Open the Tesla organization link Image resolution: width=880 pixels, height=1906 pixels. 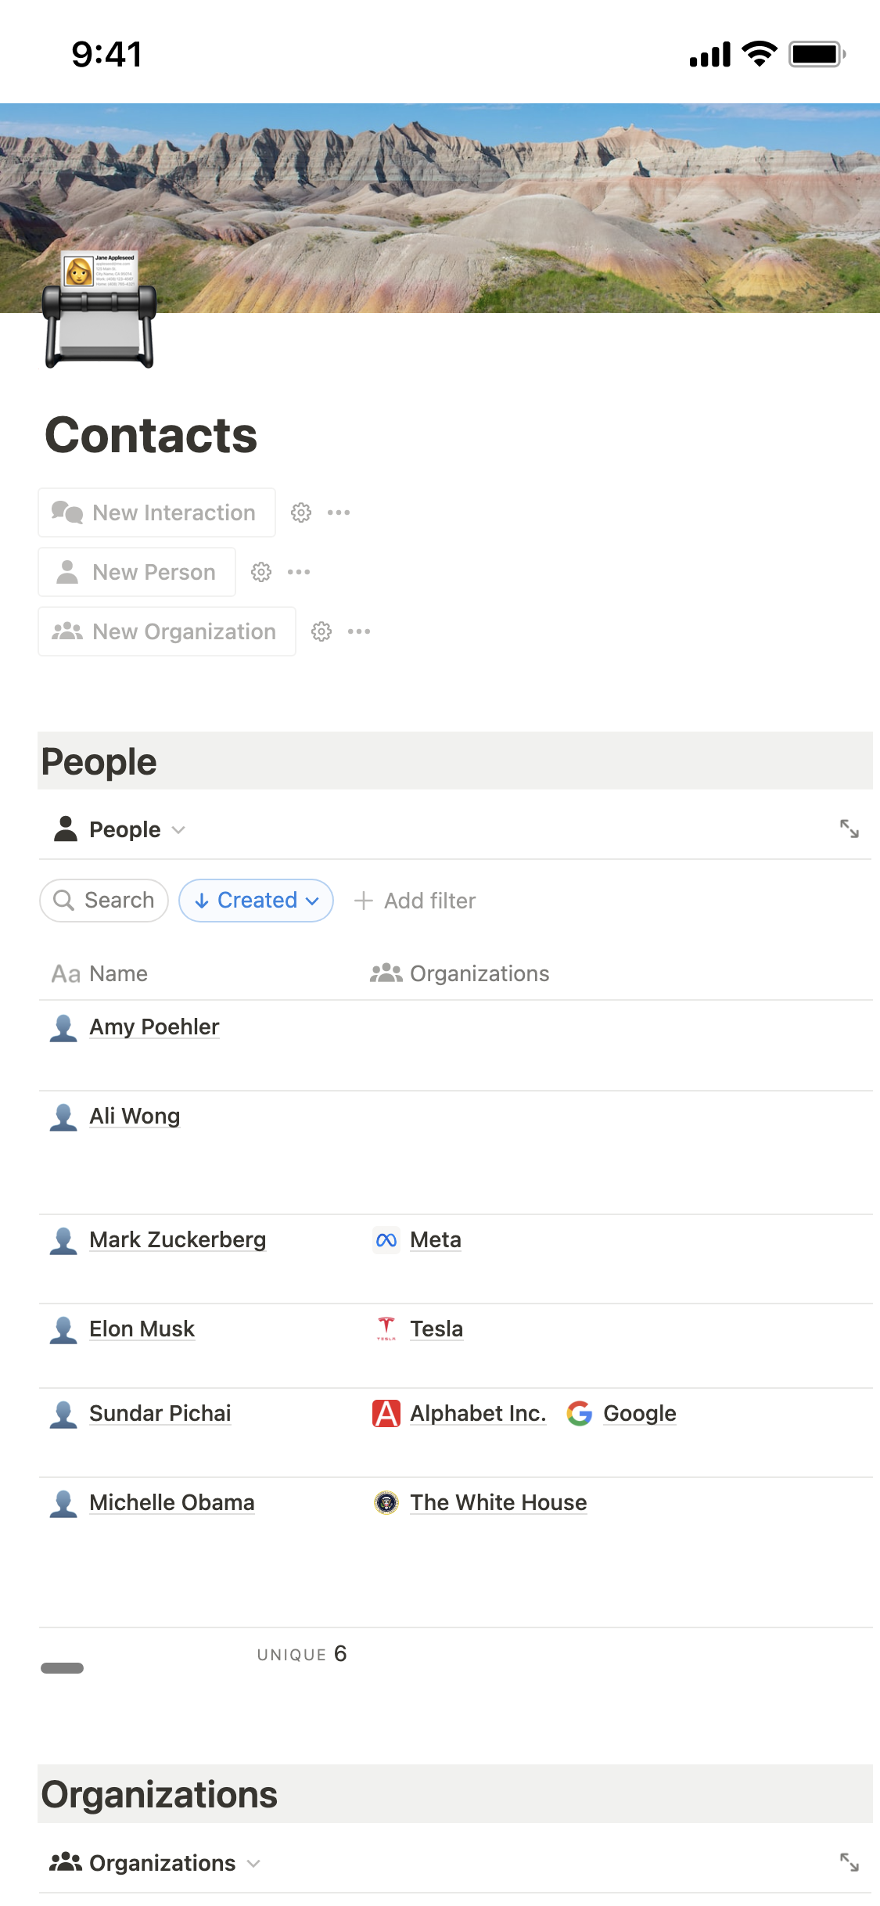tap(436, 1329)
